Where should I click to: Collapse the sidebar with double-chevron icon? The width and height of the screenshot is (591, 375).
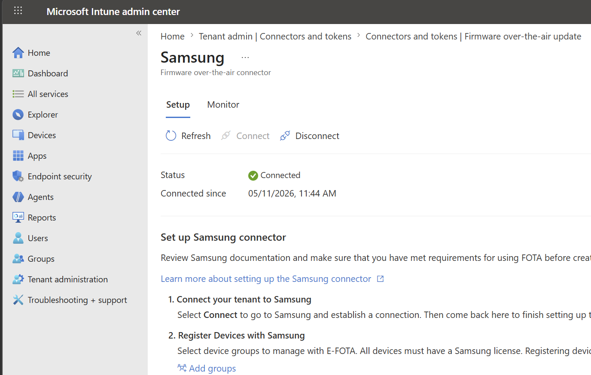139,33
